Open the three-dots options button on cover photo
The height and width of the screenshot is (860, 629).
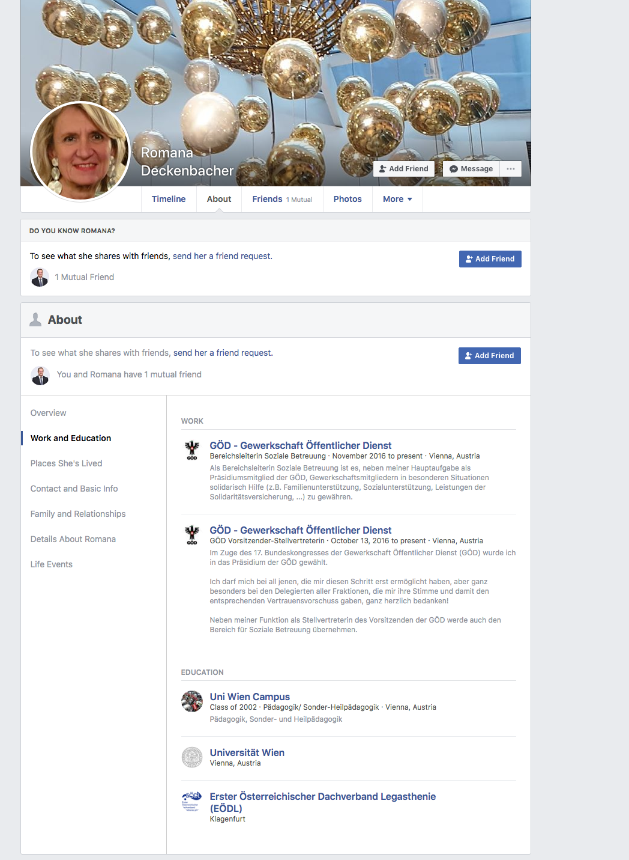coord(511,169)
